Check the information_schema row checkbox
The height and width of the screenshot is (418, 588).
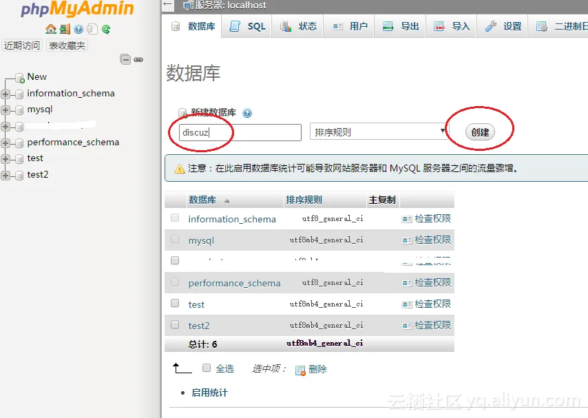[x=175, y=218]
